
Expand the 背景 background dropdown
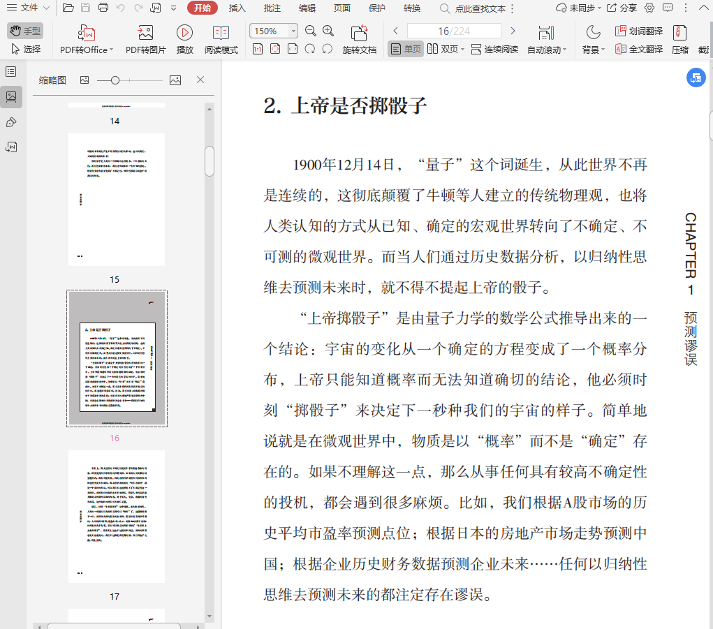point(594,50)
